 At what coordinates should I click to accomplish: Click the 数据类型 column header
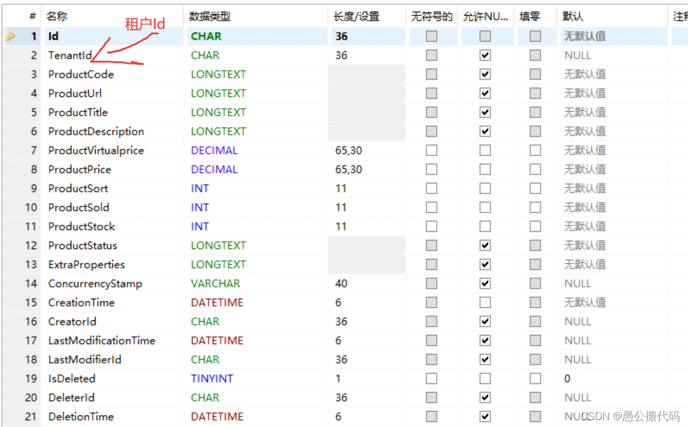(x=210, y=17)
